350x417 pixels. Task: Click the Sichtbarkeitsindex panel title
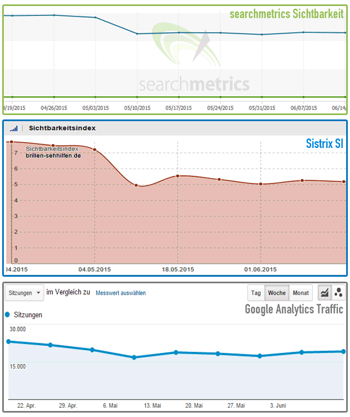(x=62, y=128)
